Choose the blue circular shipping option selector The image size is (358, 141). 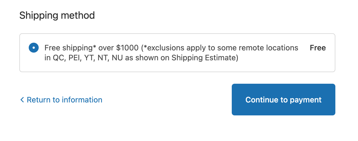point(33,48)
